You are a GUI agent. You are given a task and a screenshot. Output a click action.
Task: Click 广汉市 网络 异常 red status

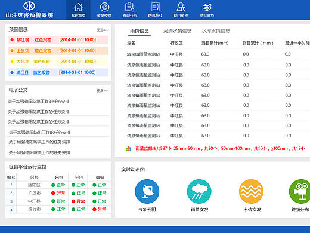(x=58, y=193)
